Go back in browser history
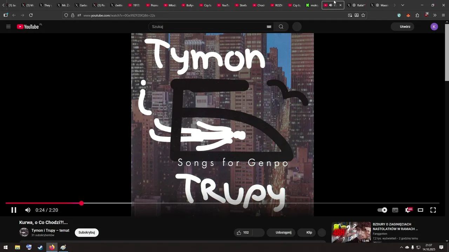 (x=14, y=15)
